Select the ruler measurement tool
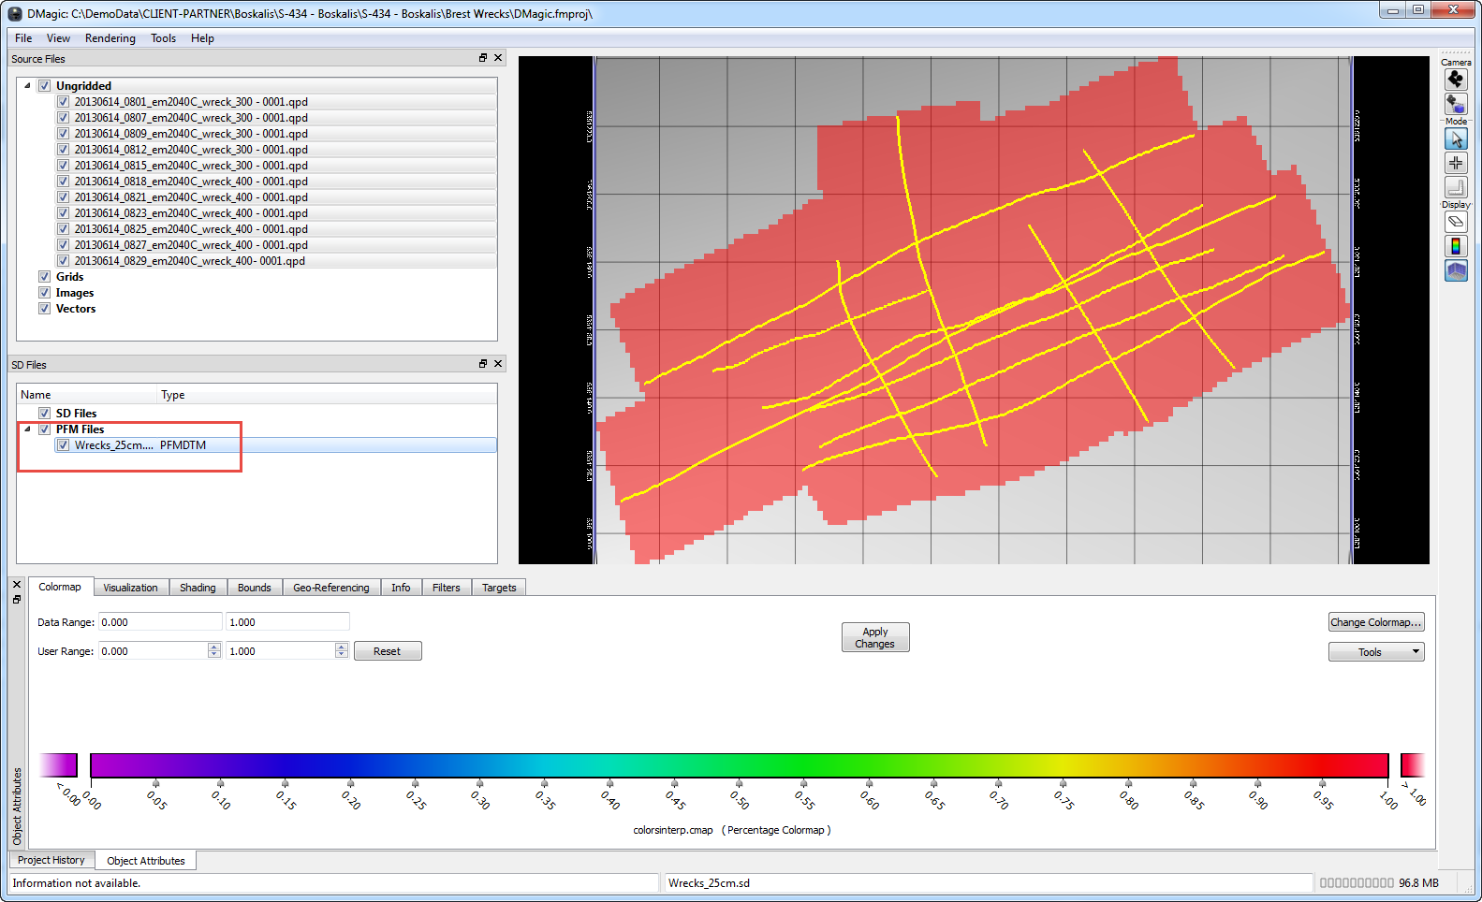1482x902 pixels. [x=1456, y=187]
